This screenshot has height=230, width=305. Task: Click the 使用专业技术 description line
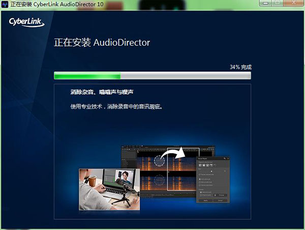click(x=116, y=106)
